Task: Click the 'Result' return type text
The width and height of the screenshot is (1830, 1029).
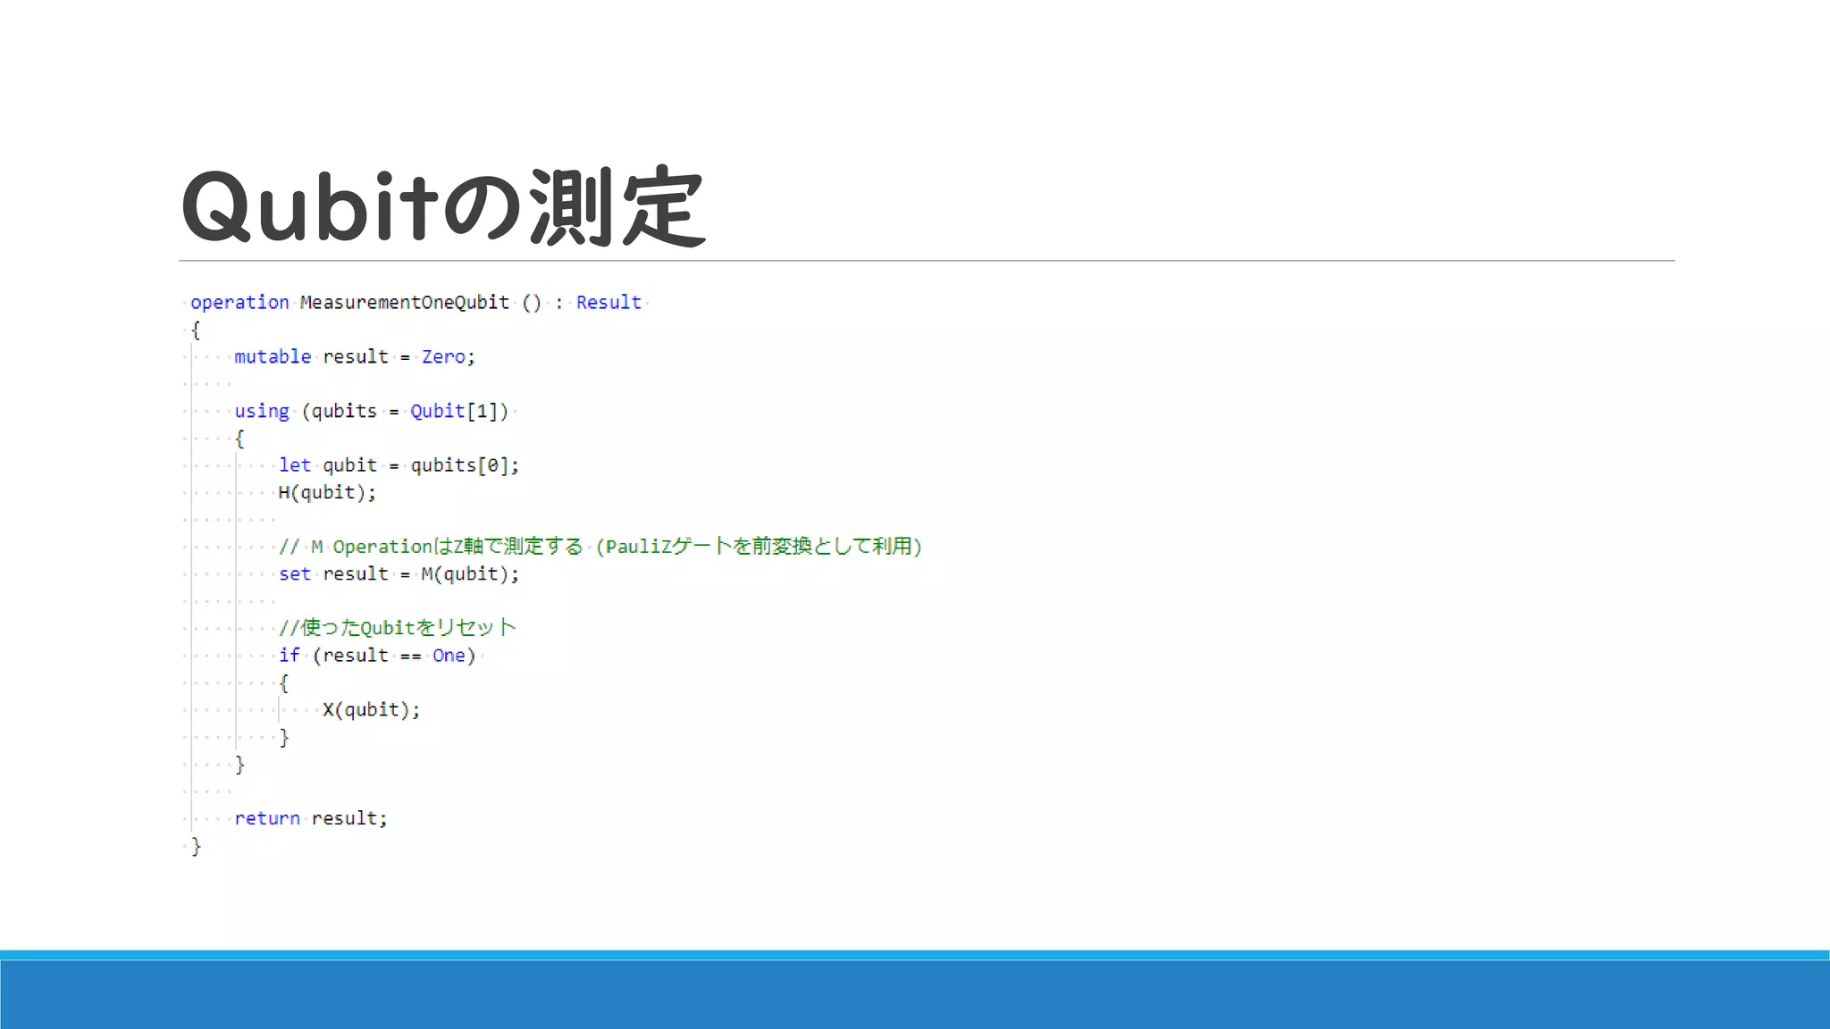Action: (608, 303)
